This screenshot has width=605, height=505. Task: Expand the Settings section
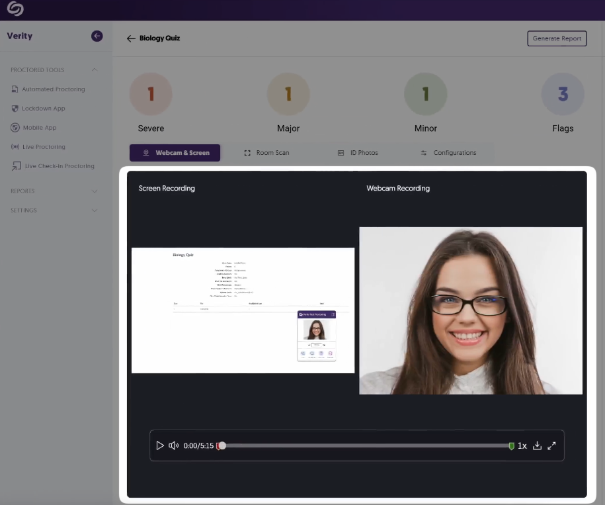[95, 210]
